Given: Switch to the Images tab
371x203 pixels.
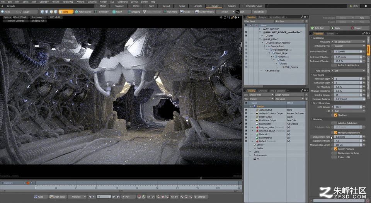Looking at the screenshot, I should tap(262, 17).
